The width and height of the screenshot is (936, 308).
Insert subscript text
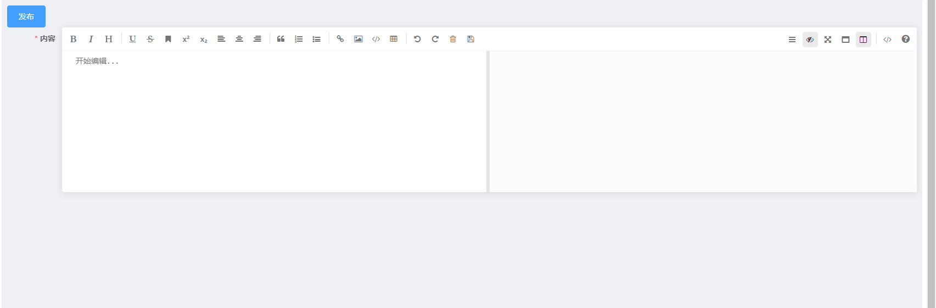[204, 39]
